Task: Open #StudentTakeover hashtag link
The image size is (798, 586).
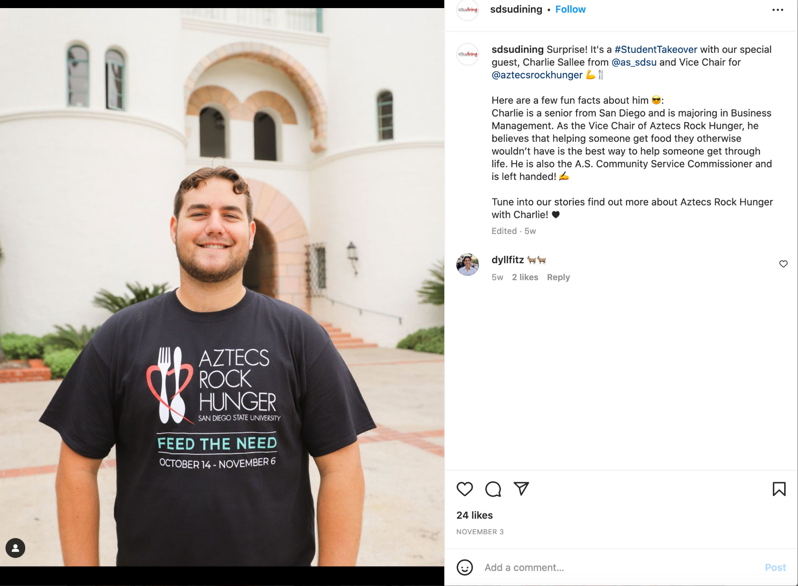Action: pos(656,49)
